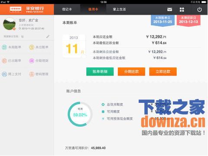Viewport: 208px width, 156px height.
Task: Open 未出账单 in the sidebar
Action: point(39,47)
